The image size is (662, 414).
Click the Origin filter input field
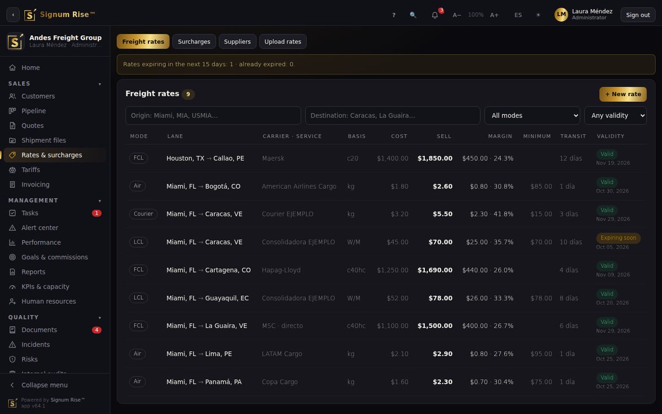(x=213, y=115)
